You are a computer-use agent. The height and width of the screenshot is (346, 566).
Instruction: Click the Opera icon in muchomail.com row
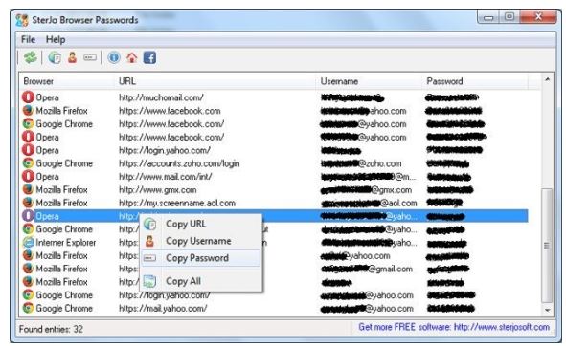coord(28,97)
